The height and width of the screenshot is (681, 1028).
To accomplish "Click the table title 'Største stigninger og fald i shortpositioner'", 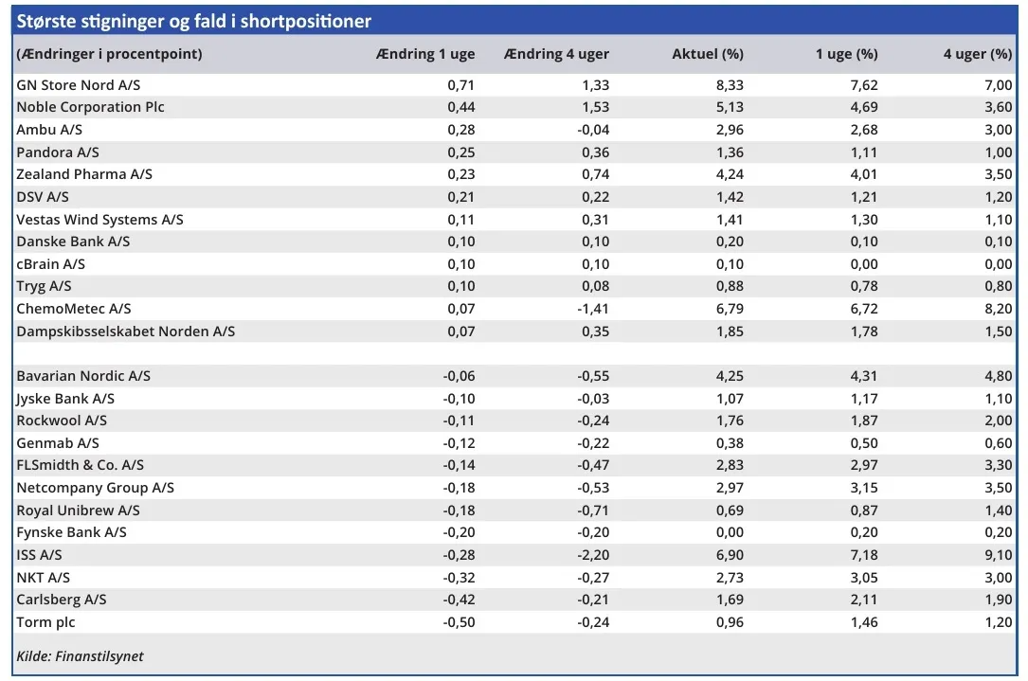I will 194,21.
